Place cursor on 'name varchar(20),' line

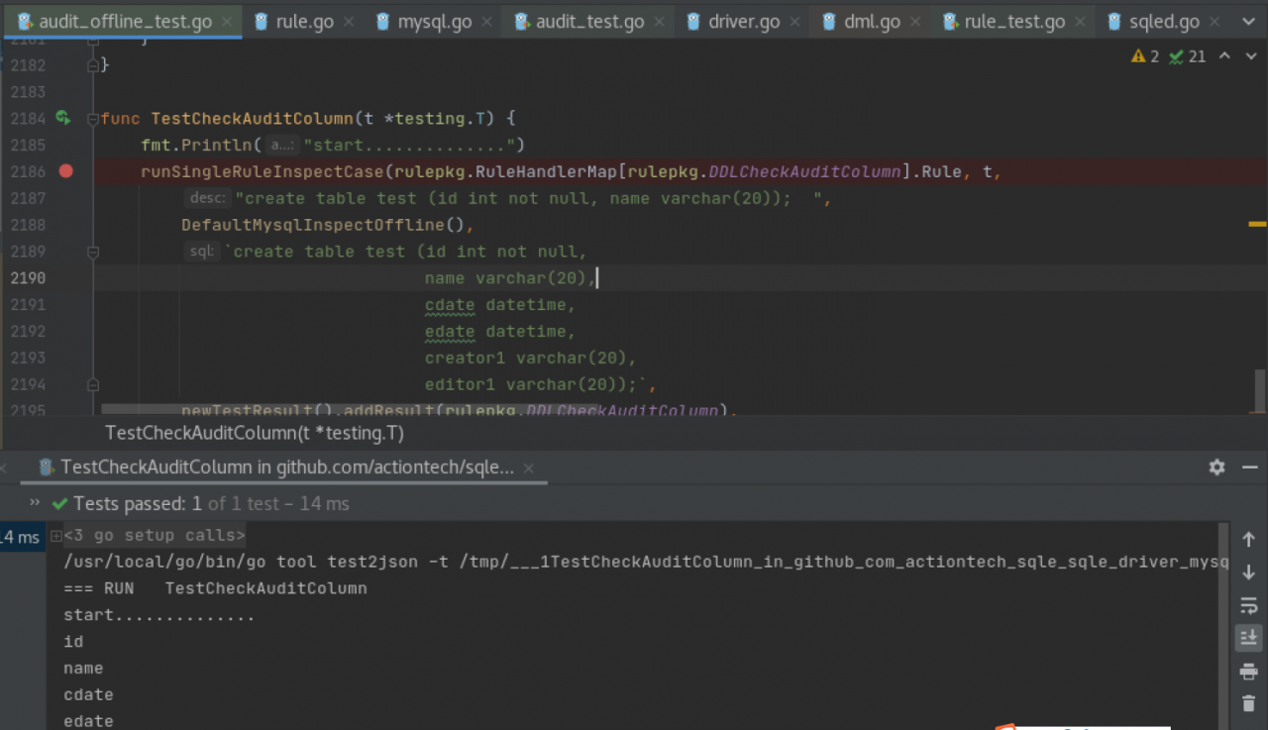[x=510, y=278]
